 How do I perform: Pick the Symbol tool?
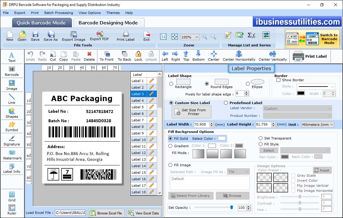coord(12,127)
